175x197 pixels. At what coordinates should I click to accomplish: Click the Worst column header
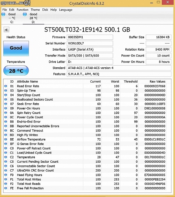115,82
